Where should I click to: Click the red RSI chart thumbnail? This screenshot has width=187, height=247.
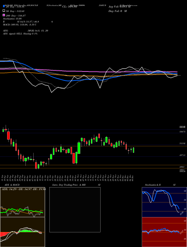click(164, 232)
